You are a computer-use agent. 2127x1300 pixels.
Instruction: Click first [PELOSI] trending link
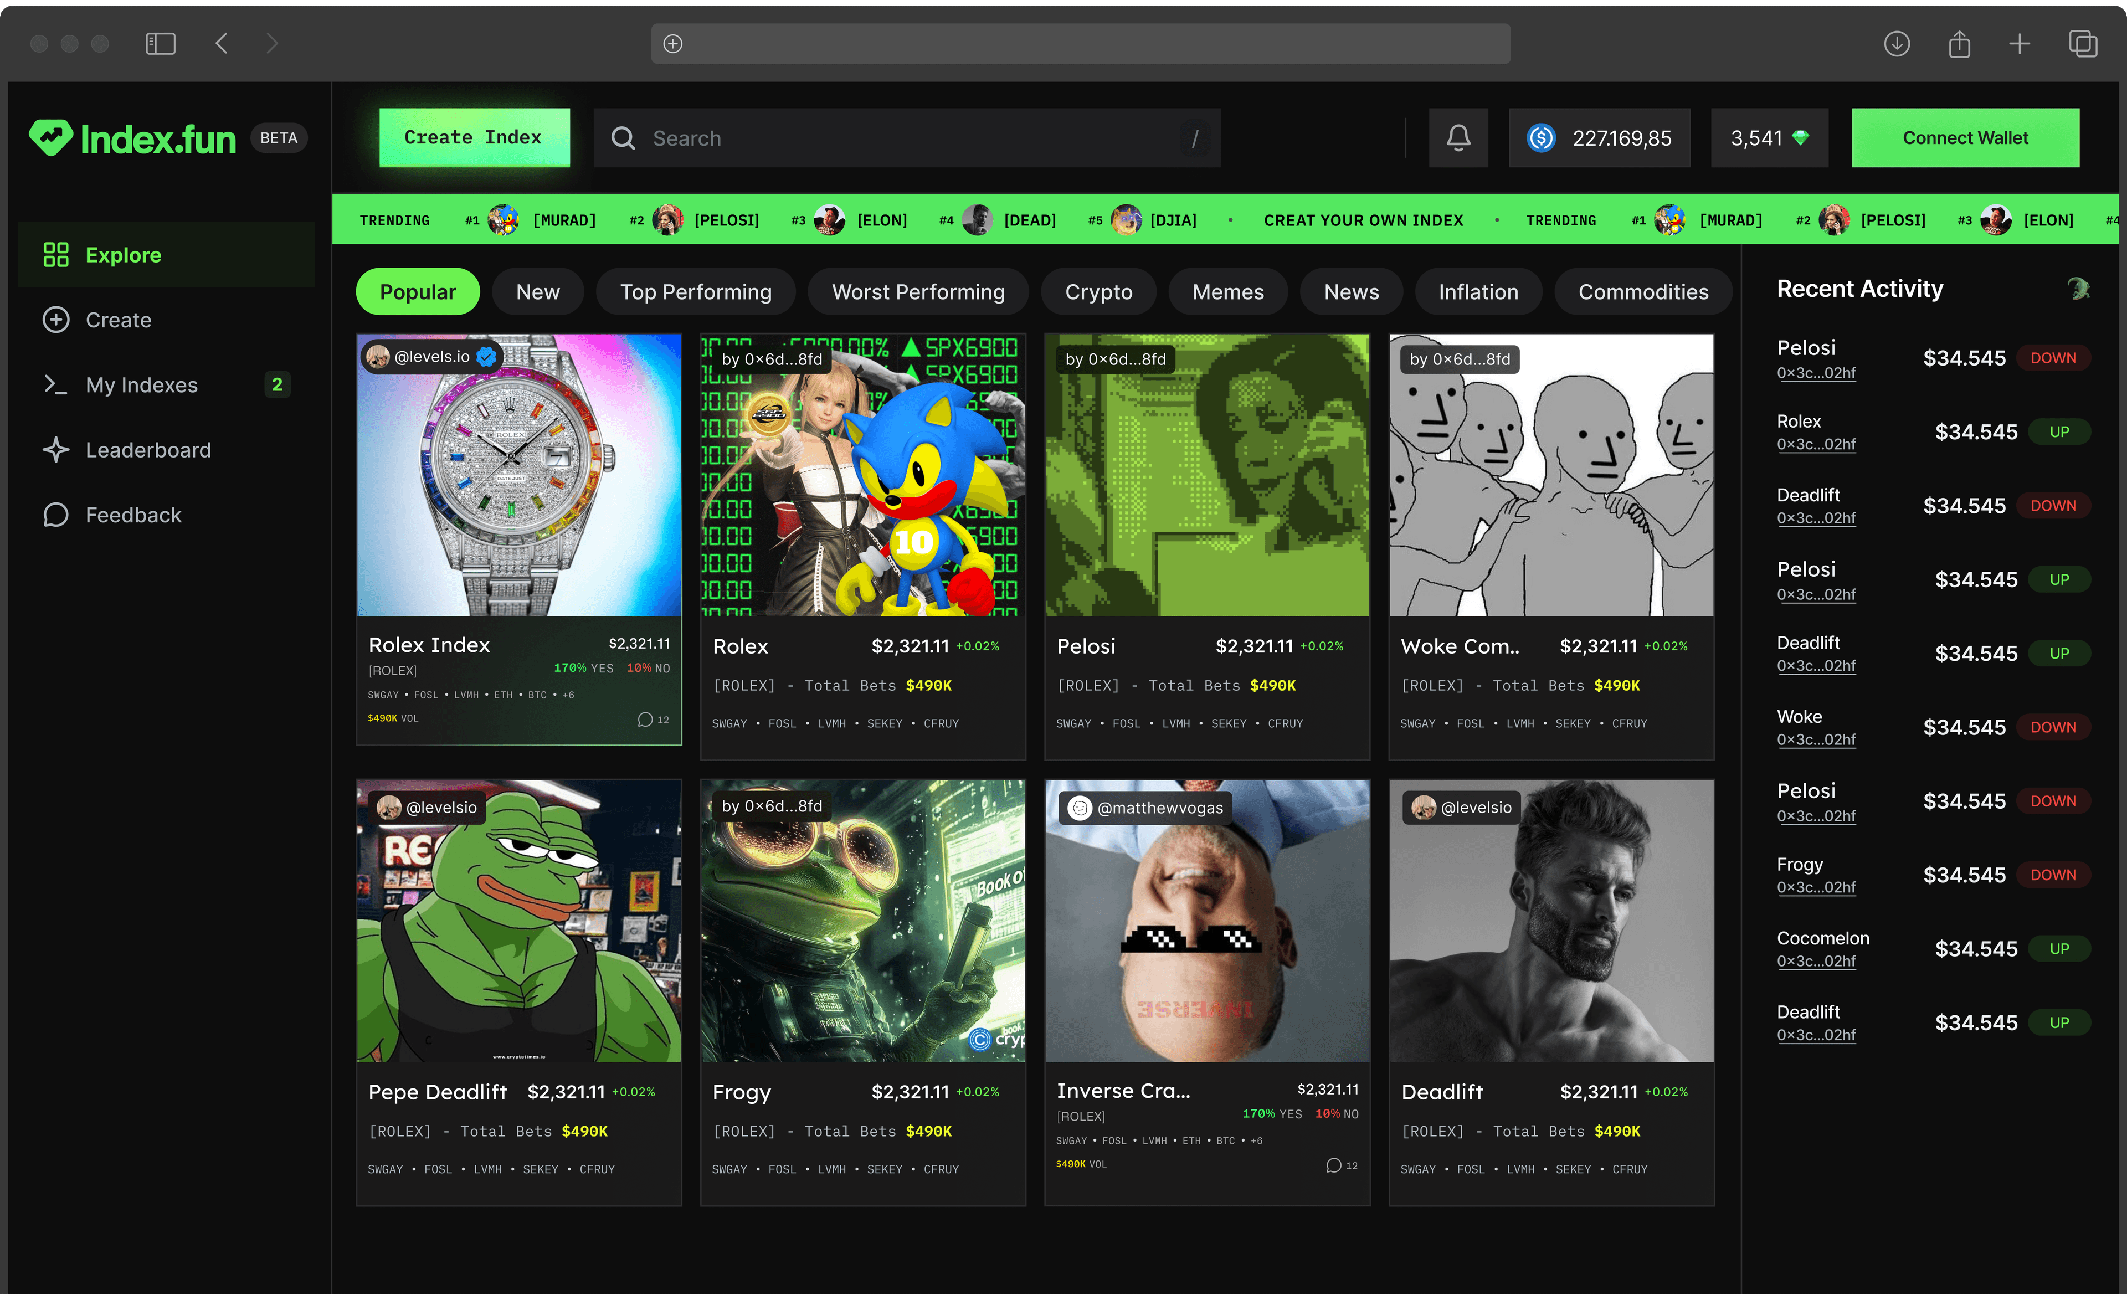(x=727, y=220)
